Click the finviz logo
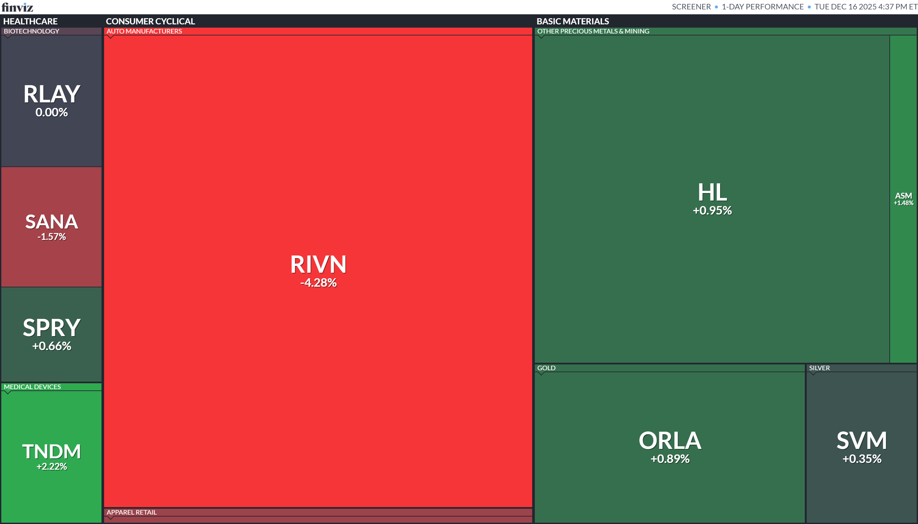 [x=17, y=7]
